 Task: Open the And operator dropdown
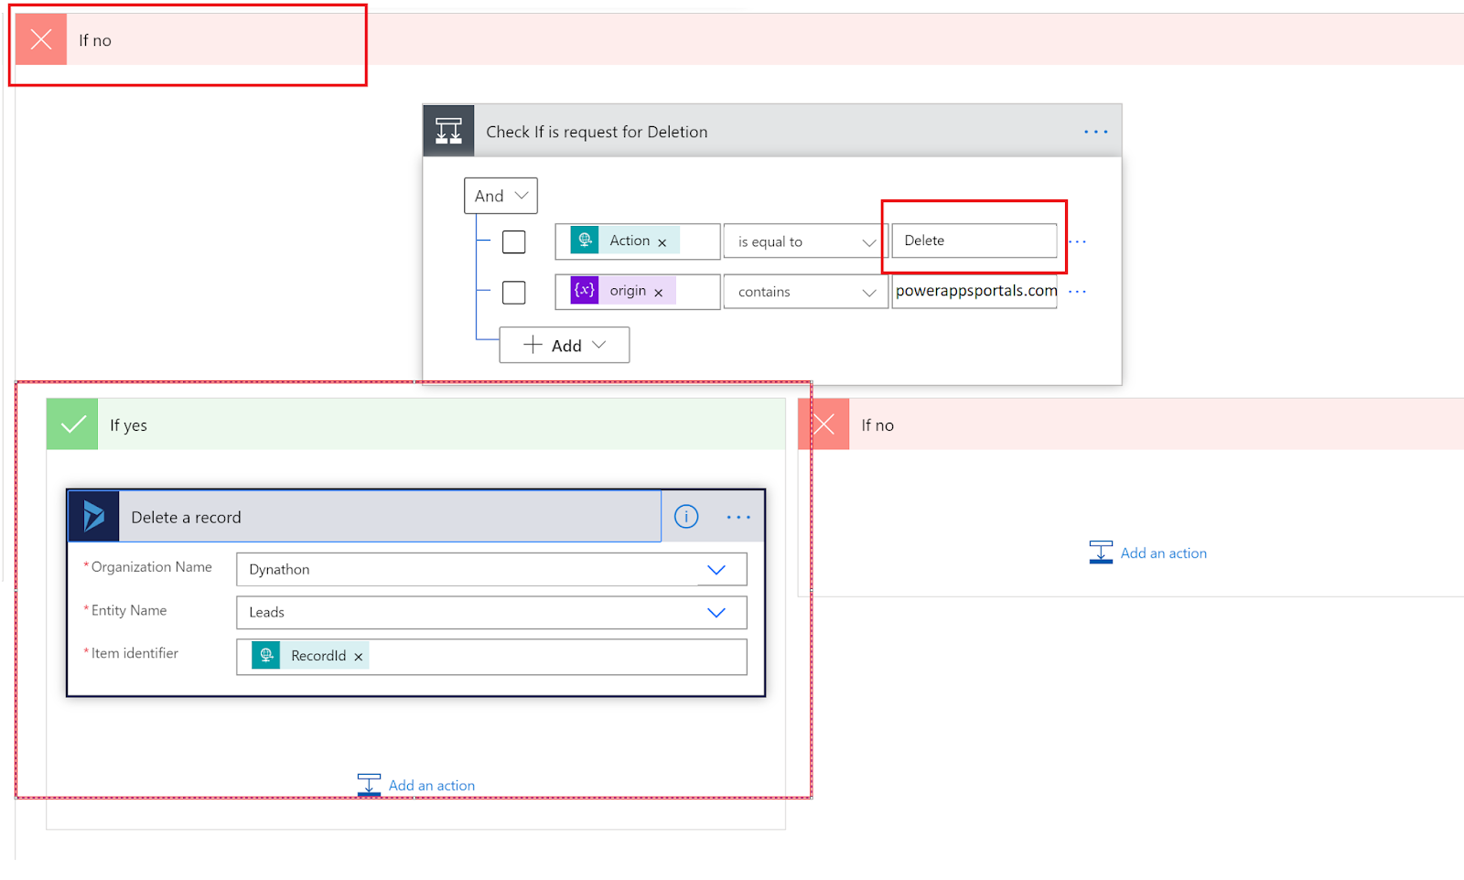tap(501, 195)
